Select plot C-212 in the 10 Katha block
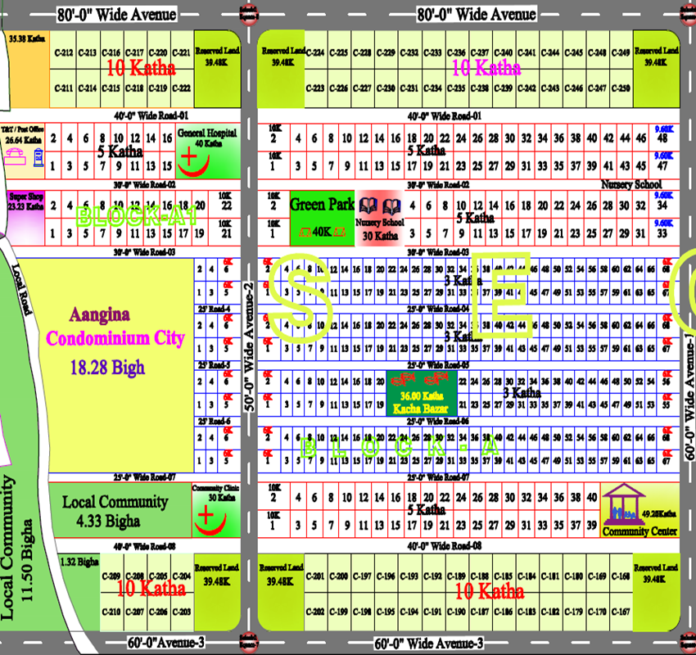Viewport: 696px width, 655px height. pos(64,53)
